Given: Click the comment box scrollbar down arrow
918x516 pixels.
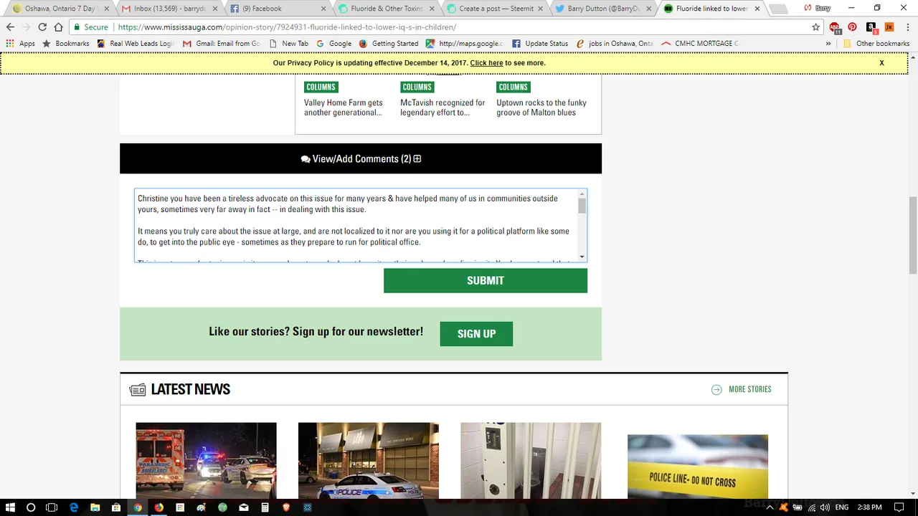Looking at the screenshot, I should click(582, 257).
